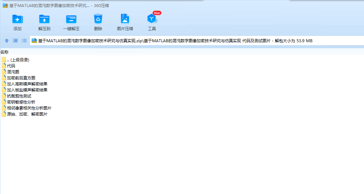Switch to list view icon
This screenshot has height=194, width=364.
pyautogui.click(x=24, y=41)
